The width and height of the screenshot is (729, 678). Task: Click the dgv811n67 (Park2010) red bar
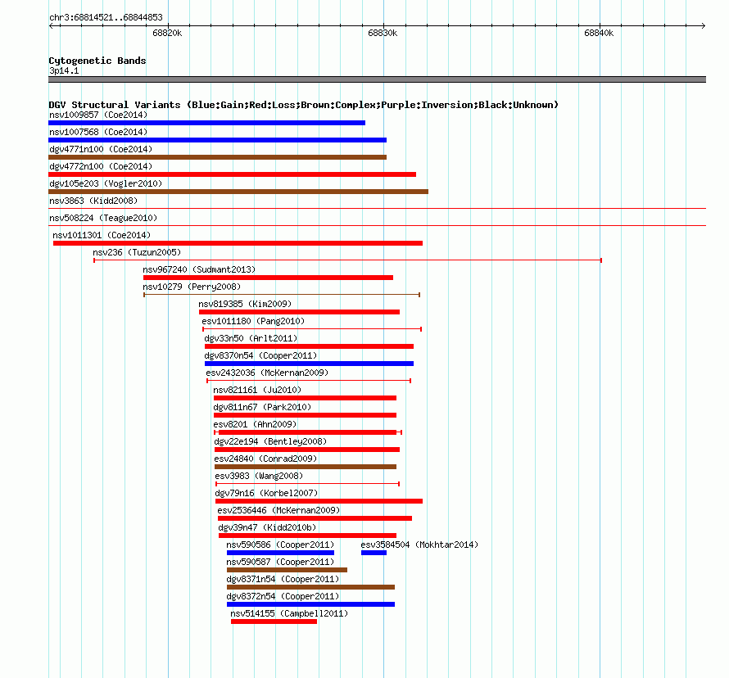305,415
